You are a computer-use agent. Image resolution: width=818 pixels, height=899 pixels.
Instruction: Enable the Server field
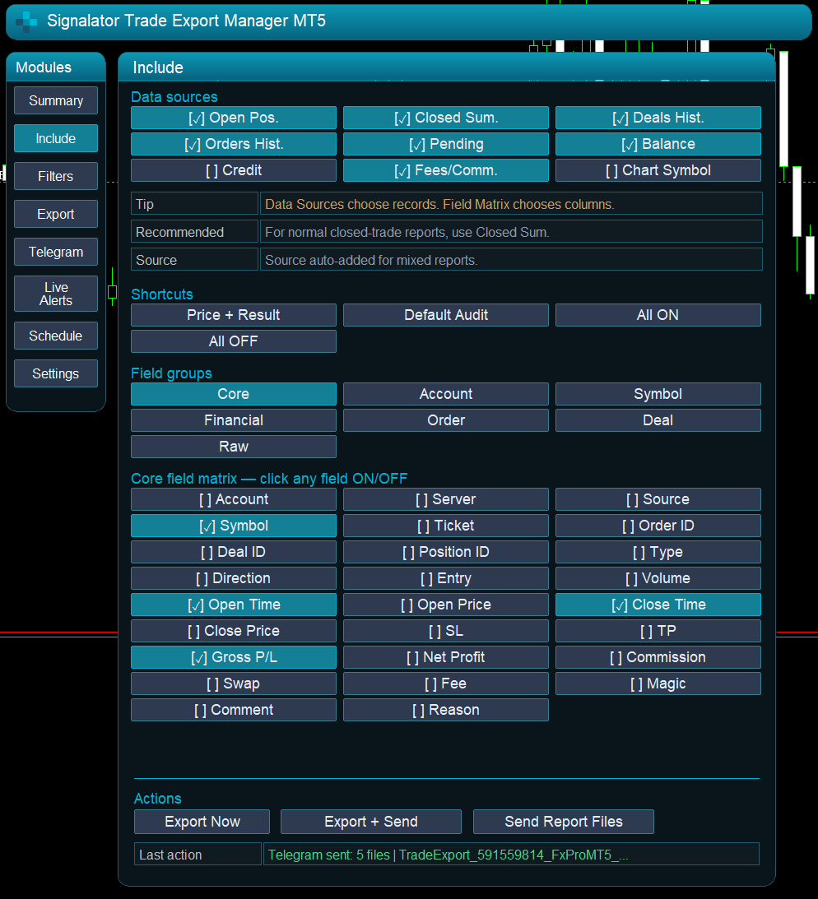[x=446, y=499]
